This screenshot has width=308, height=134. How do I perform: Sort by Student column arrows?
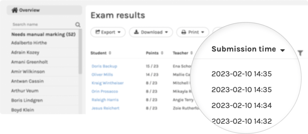(x=110, y=53)
